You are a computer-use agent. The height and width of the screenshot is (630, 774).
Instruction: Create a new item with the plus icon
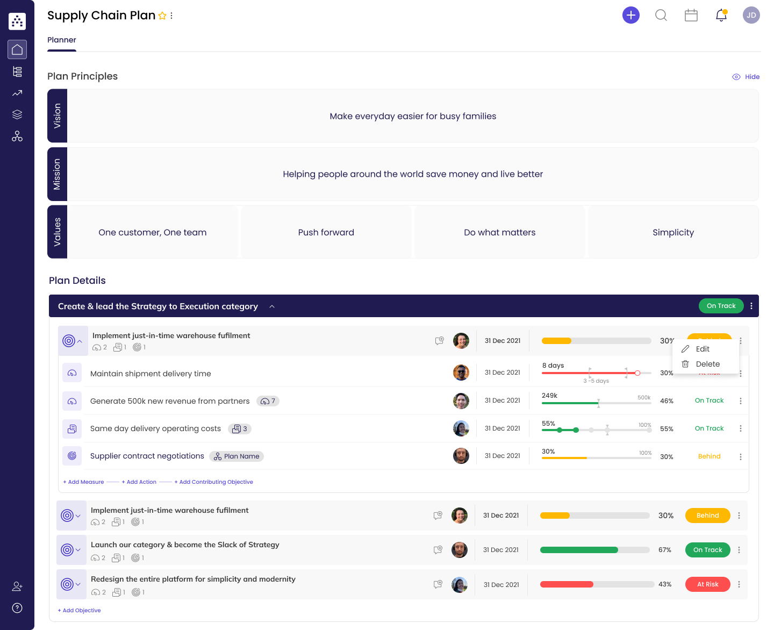pyautogui.click(x=631, y=15)
